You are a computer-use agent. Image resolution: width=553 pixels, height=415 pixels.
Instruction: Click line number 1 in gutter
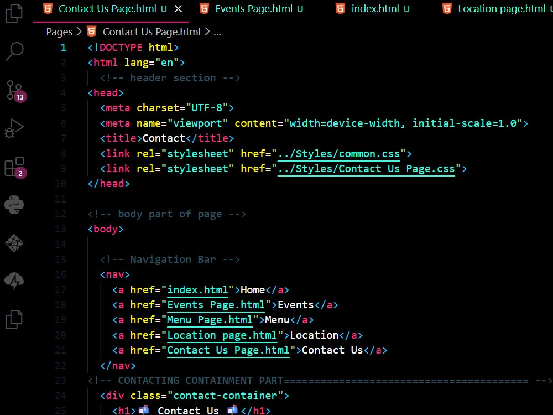[63, 47]
